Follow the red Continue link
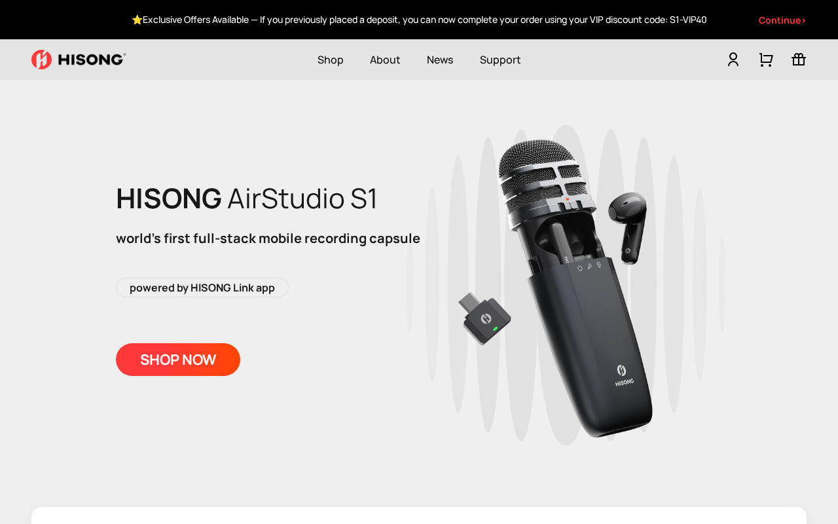The height and width of the screenshot is (524, 838). point(782,20)
